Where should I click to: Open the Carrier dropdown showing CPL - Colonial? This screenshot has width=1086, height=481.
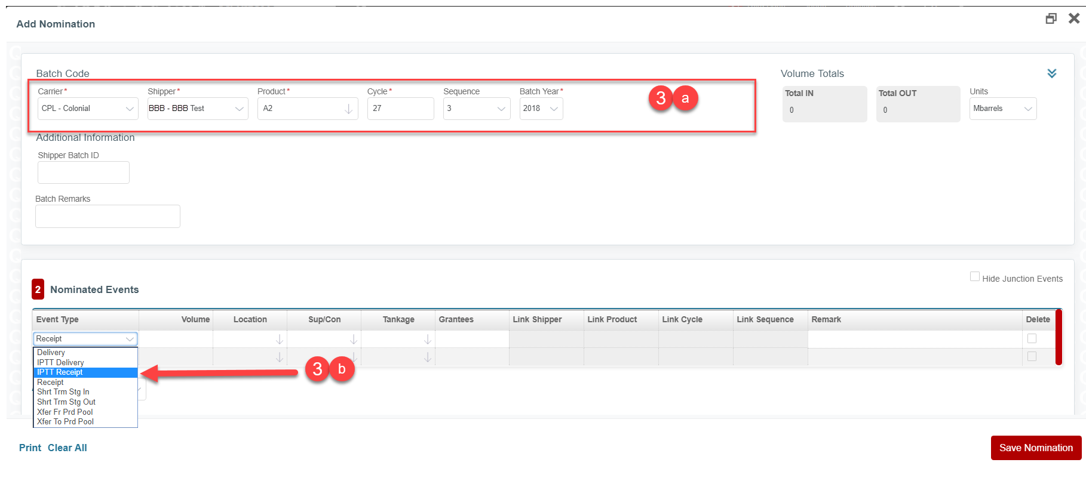click(88, 109)
